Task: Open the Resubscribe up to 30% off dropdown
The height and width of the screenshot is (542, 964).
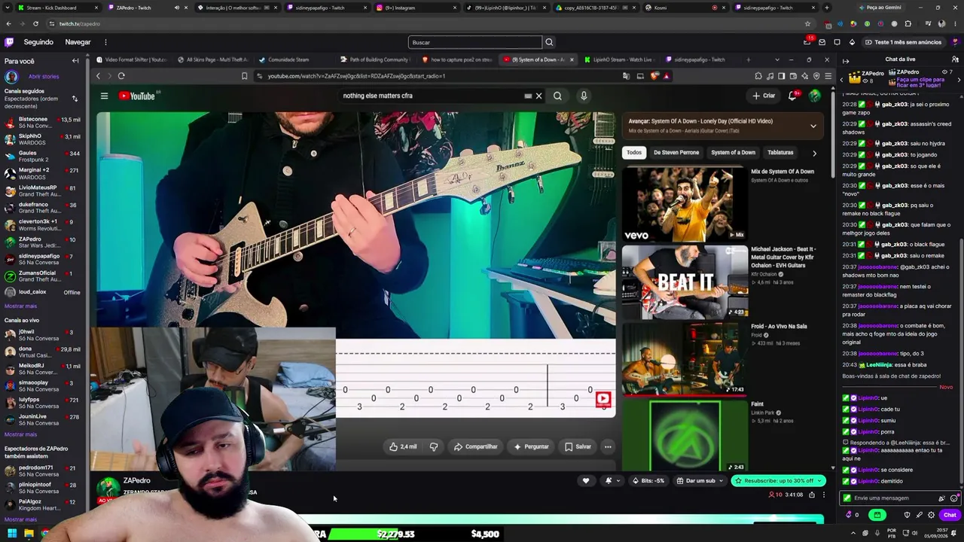Action: (x=819, y=480)
